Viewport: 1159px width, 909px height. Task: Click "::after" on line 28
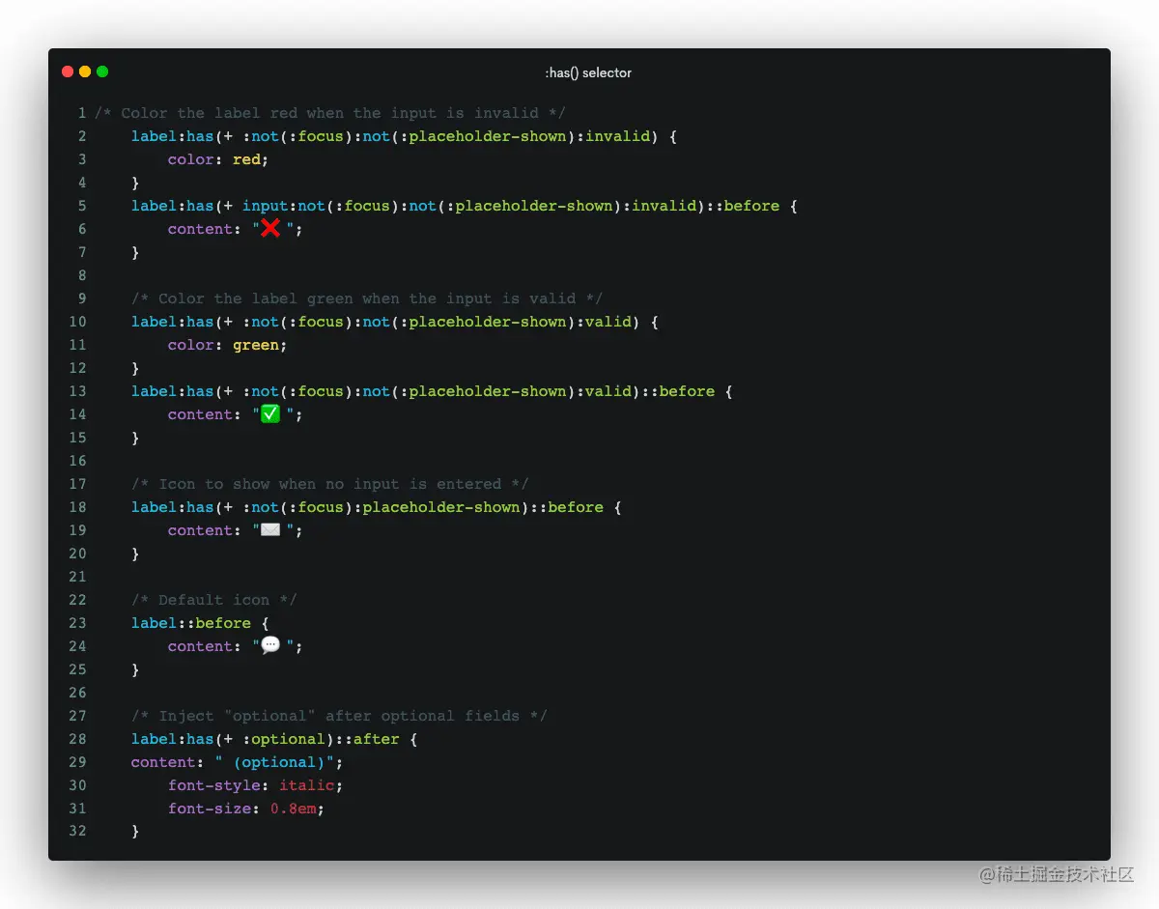pyautogui.click(x=367, y=739)
